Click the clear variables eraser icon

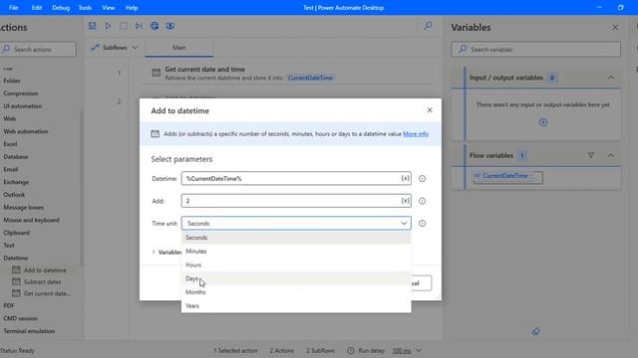pyautogui.click(x=535, y=331)
